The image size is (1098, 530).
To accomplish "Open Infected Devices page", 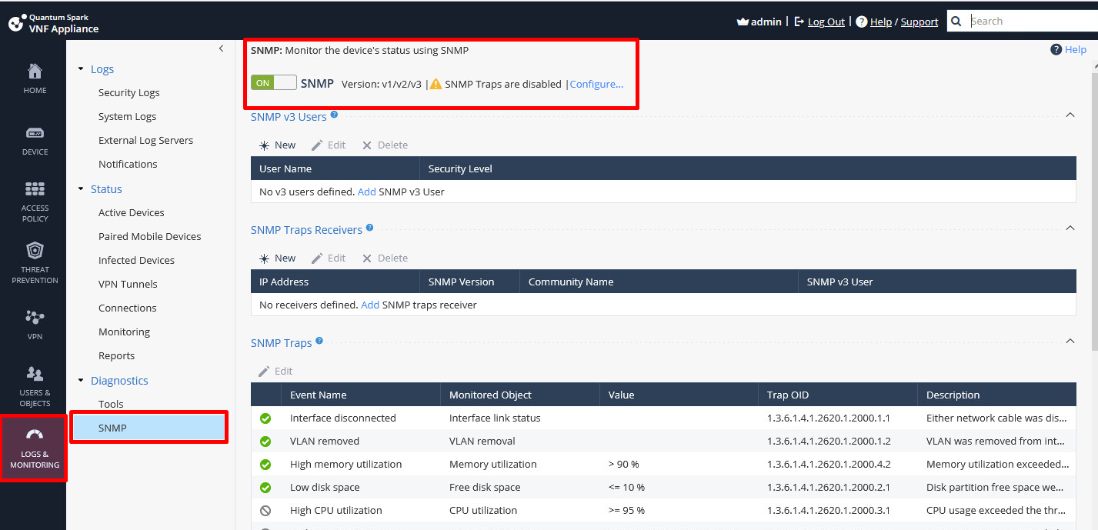I will pos(136,261).
